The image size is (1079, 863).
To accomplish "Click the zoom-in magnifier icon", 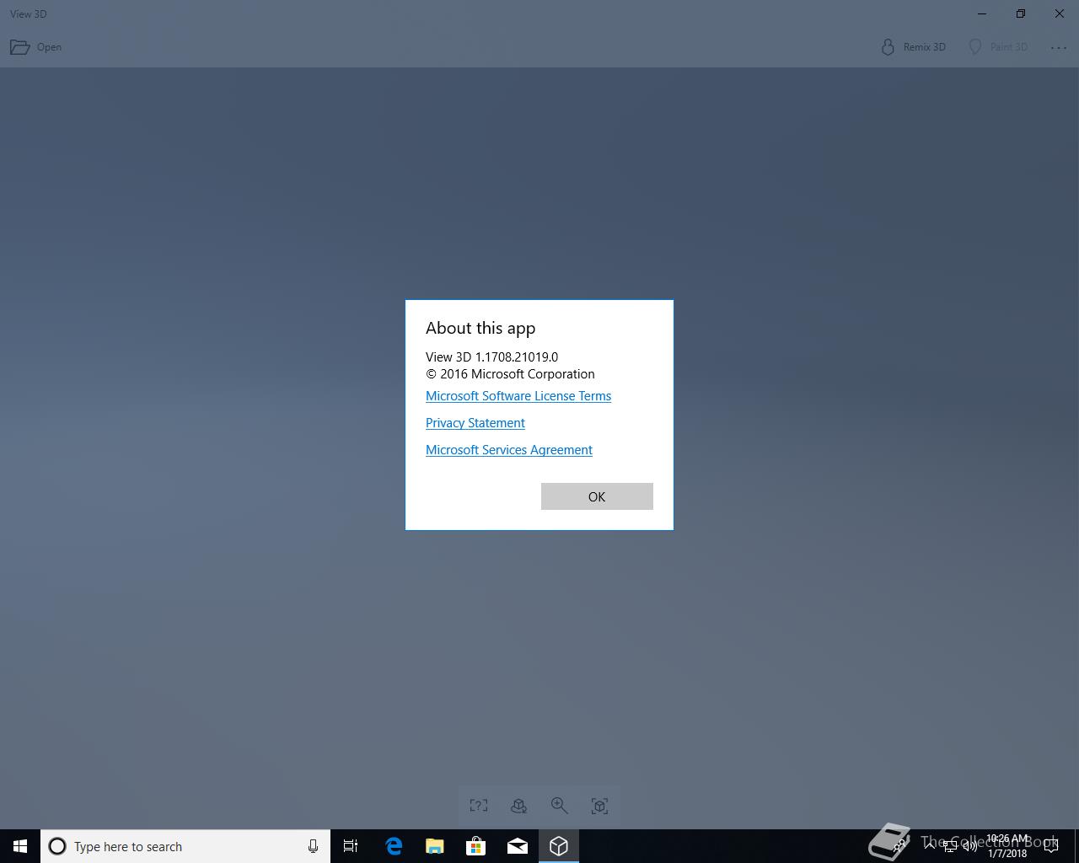I will (560, 807).
